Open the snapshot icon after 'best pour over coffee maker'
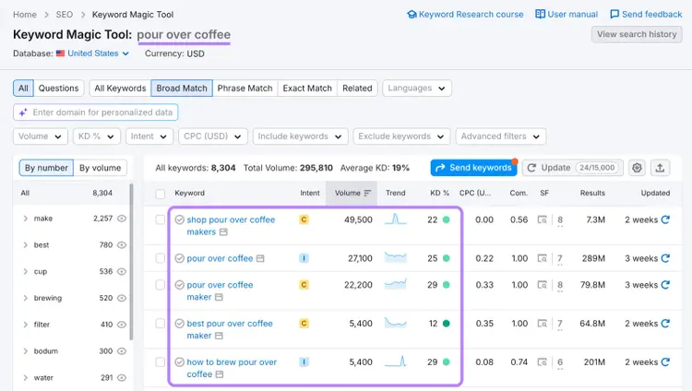This screenshot has height=391, width=692. [x=219, y=336]
